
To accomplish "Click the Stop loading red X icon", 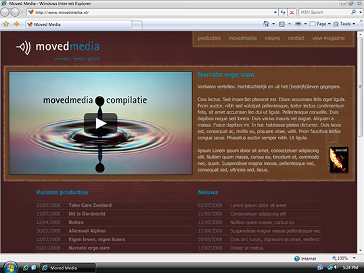I will (x=292, y=12).
